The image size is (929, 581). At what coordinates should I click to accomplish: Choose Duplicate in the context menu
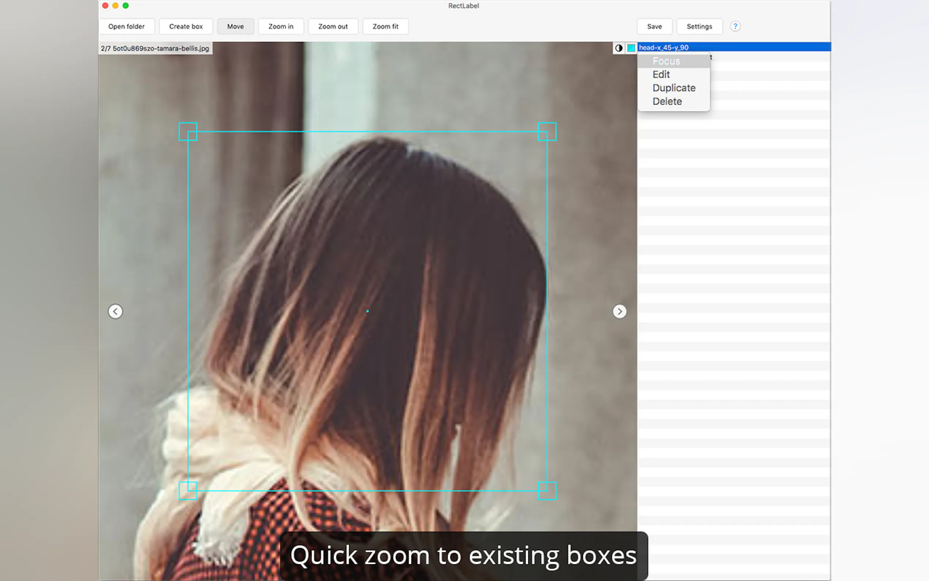[674, 88]
